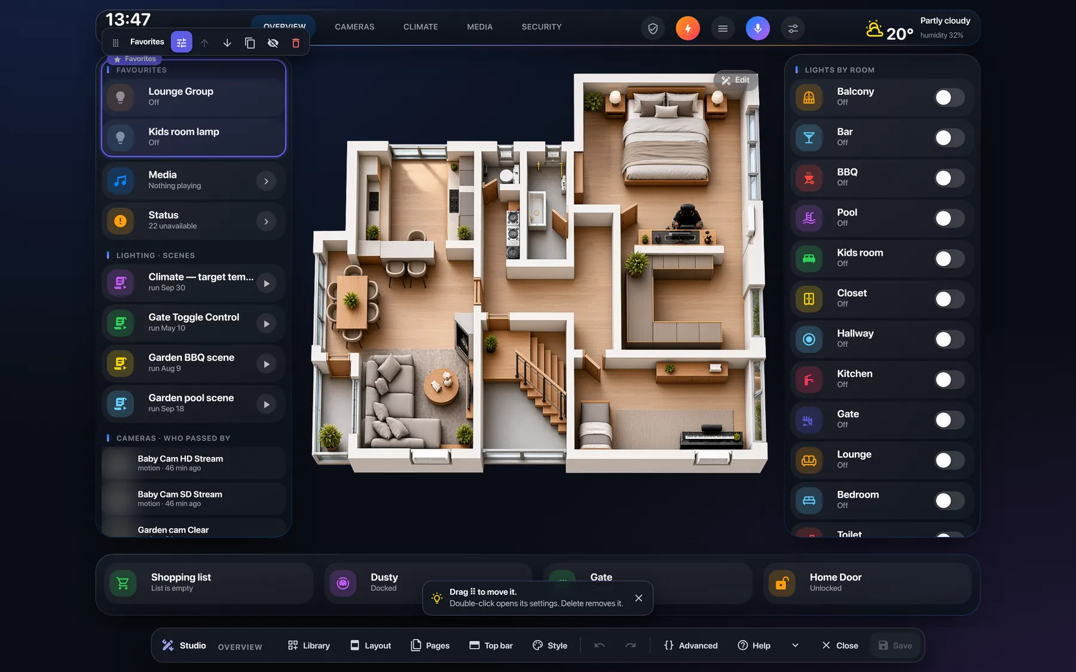
Task: Open the tuning sliders icon in top bar
Action: pyautogui.click(x=793, y=28)
